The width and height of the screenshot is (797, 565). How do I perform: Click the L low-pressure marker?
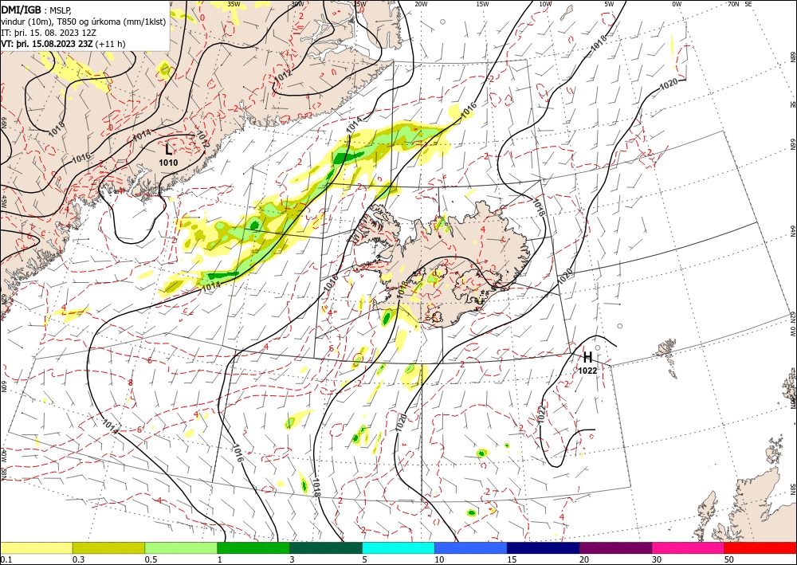click(x=168, y=149)
